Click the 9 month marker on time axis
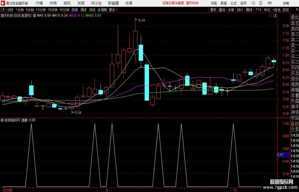This screenshot has height=192, width=299. 107,190
